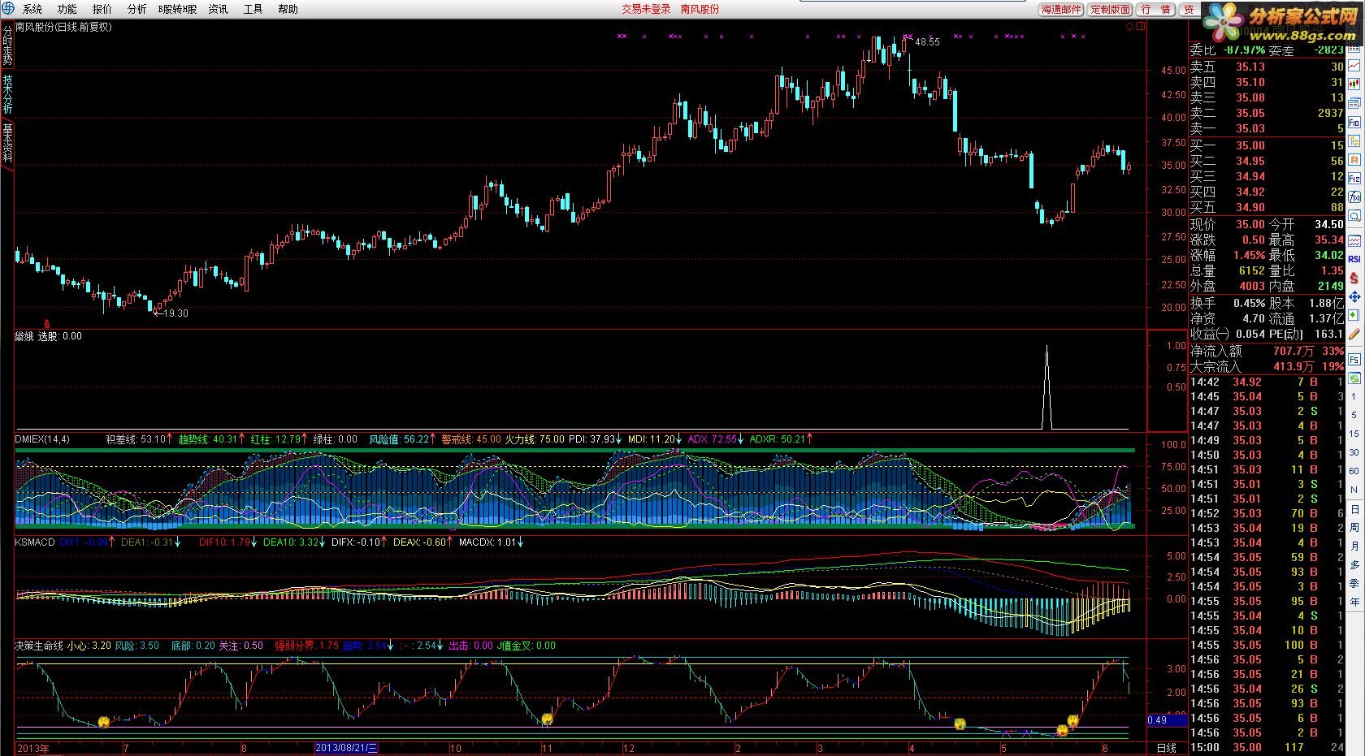Click the leftmost yellow signal marker in 决策生命线

(104, 721)
